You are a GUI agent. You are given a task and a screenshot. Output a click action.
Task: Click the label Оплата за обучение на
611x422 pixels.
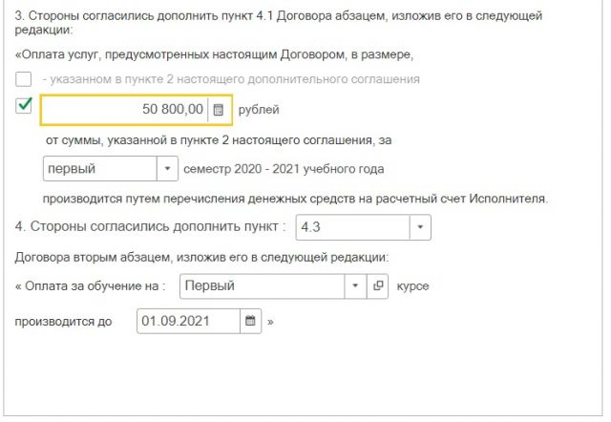[x=90, y=286]
